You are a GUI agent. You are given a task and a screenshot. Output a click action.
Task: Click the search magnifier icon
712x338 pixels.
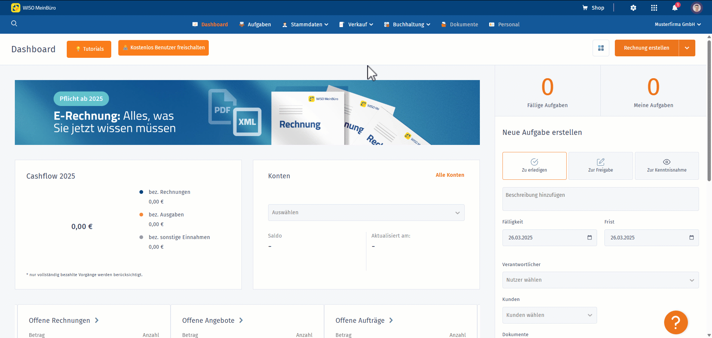(14, 24)
